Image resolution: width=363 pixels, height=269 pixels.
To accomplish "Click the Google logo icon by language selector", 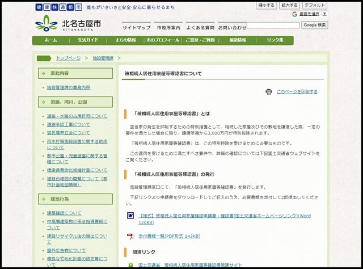I will (294, 14).
